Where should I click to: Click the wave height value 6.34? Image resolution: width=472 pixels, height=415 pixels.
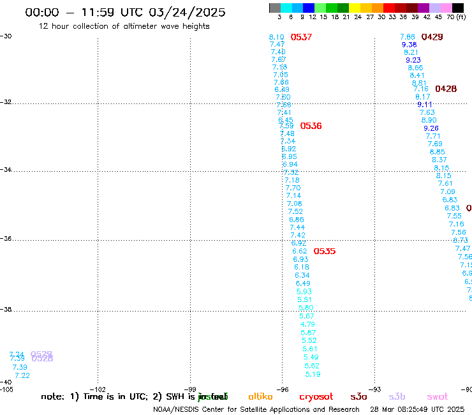[302, 275]
